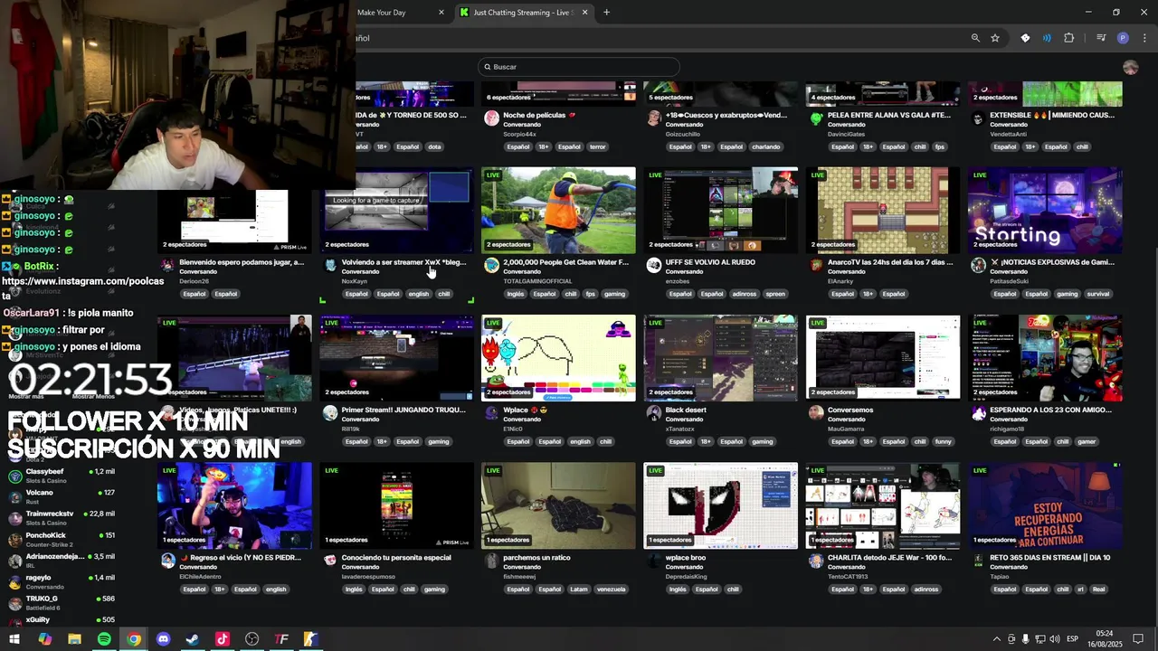Select the terror tag under Noche de peliculas

[x=598, y=146]
